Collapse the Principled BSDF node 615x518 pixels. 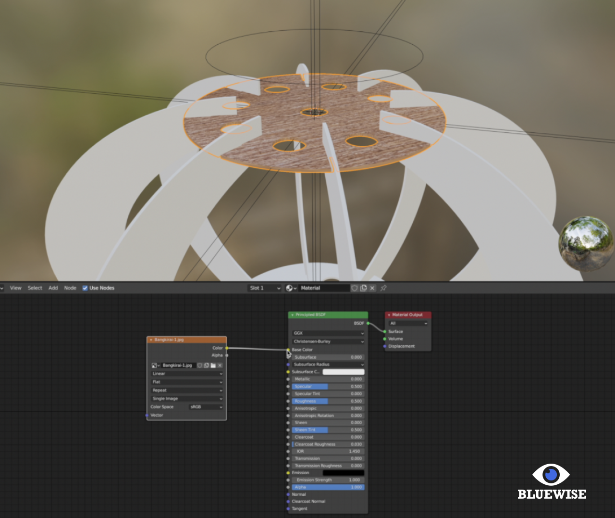pyautogui.click(x=292, y=315)
